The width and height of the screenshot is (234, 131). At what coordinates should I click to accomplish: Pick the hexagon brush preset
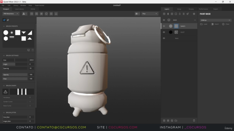[x=6, y=39]
